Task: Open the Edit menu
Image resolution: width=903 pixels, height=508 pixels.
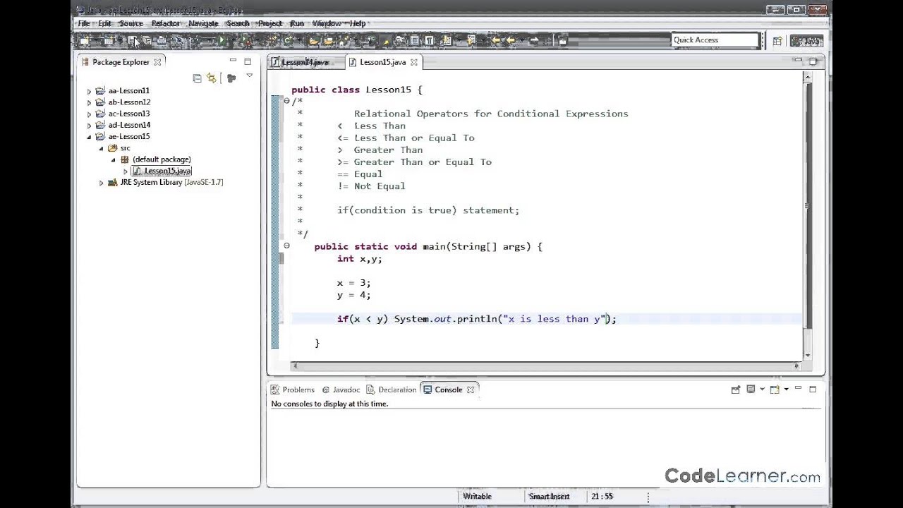Action: (x=104, y=23)
